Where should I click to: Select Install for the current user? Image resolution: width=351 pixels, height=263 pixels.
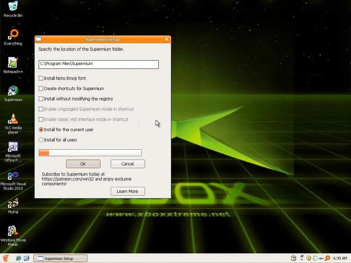41,130
